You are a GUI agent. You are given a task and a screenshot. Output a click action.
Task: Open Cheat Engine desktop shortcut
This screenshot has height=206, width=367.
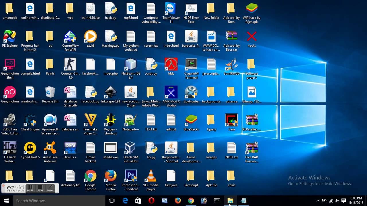click(30, 122)
